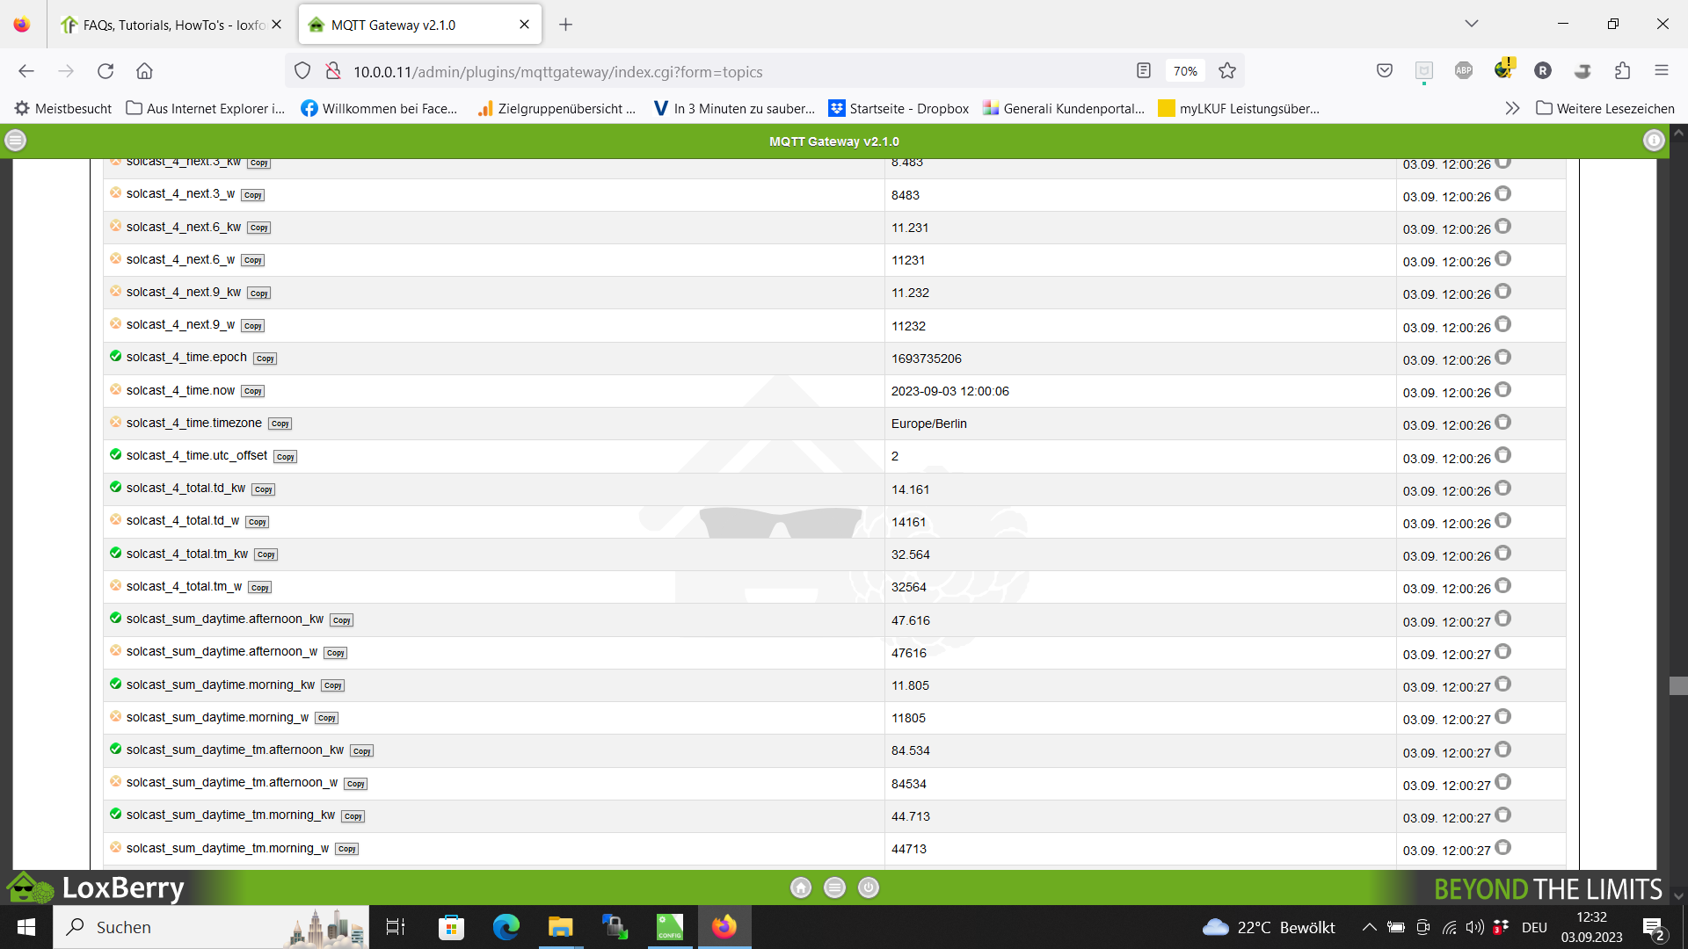The height and width of the screenshot is (949, 1688).
Task: Copy the solcast_4_time.timezone topic name
Action: pyautogui.click(x=280, y=424)
